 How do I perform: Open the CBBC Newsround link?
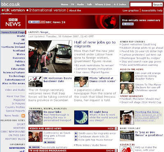coord(13,132)
